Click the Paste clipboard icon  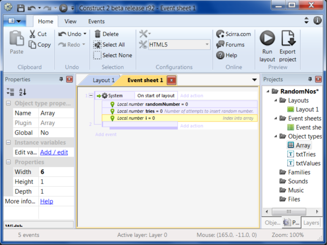pyautogui.click(x=16, y=38)
